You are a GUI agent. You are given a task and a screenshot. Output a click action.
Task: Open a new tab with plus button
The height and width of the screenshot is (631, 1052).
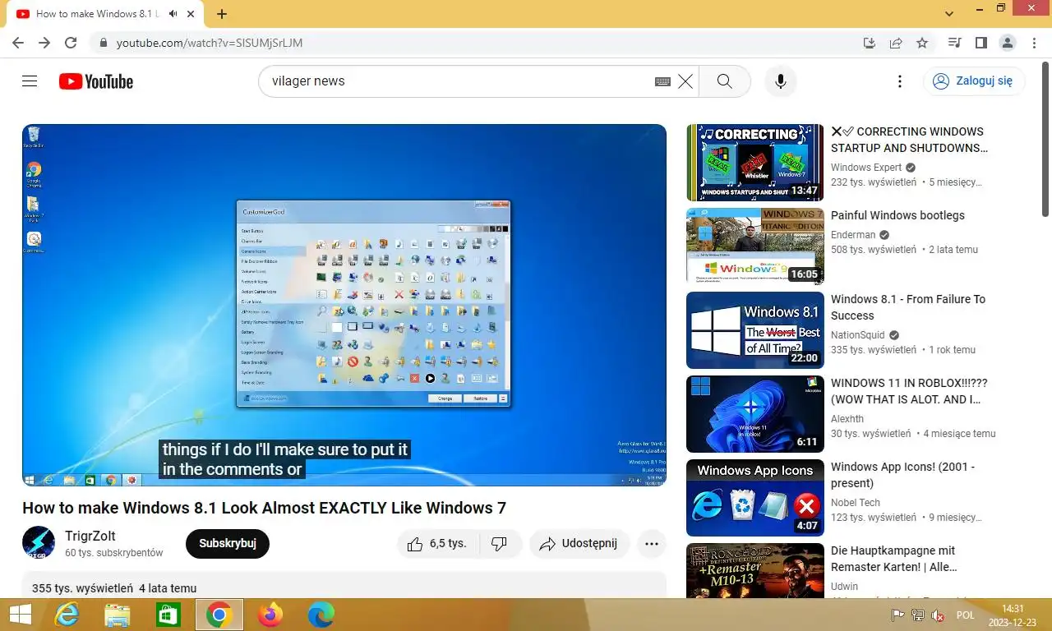click(x=222, y=14)
